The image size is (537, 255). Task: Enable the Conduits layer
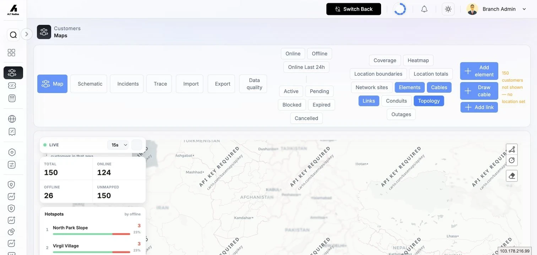[x=396, y=101]
